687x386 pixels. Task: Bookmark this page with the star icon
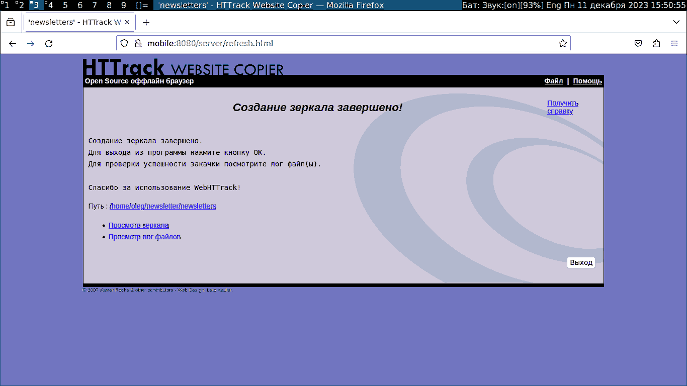[562, 44]
